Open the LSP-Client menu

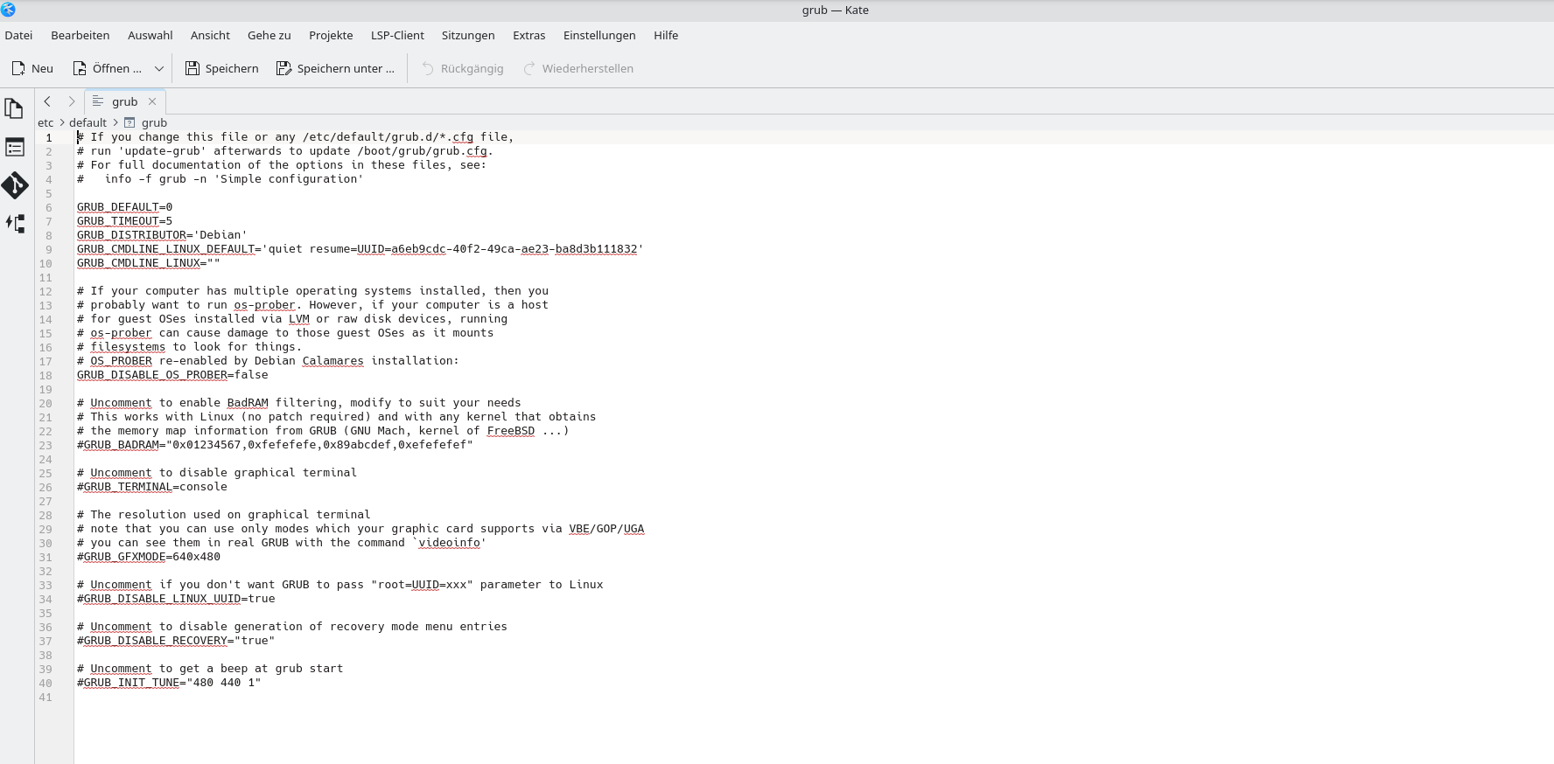click(397, 35)
